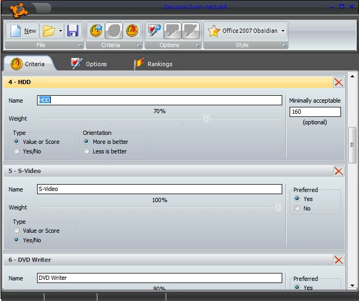Save the file with the floppy icon
This screenshot has height=301, width=359.
(73, 31)
